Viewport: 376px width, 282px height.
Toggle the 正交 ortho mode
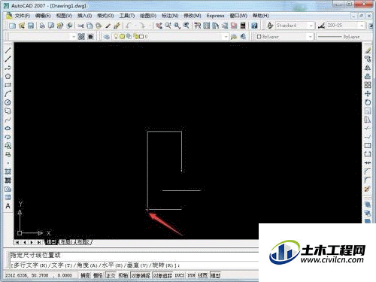[111, 275]
